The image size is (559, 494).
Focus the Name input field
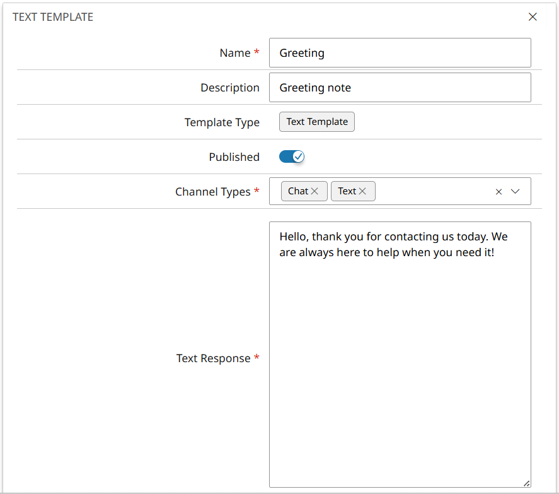(x=400, y=53)
